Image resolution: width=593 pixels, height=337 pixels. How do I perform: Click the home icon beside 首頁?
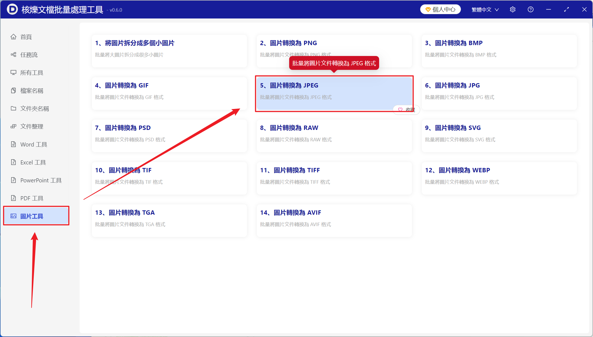point(13,37)
